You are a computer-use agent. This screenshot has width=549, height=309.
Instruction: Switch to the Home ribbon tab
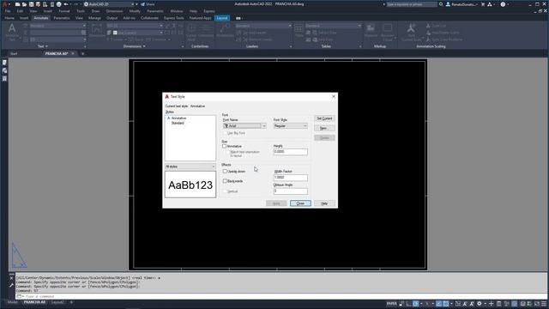[9, 18]
